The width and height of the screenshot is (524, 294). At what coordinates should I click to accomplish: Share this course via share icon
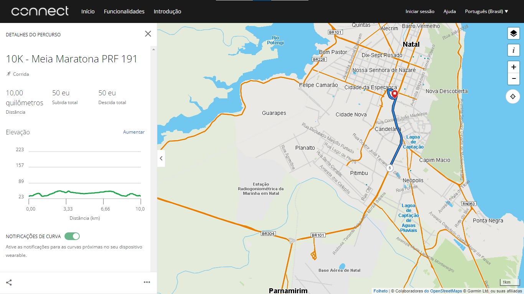[x=9, y=283]
